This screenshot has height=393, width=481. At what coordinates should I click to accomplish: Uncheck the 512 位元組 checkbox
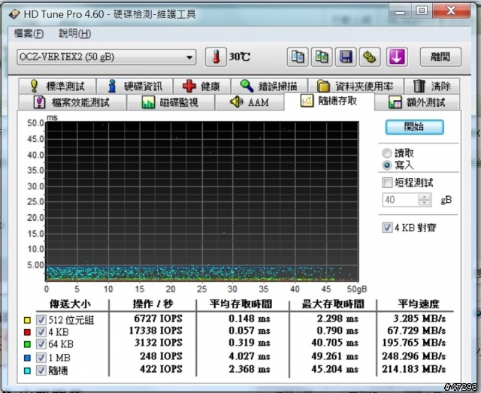pos(41,320)
